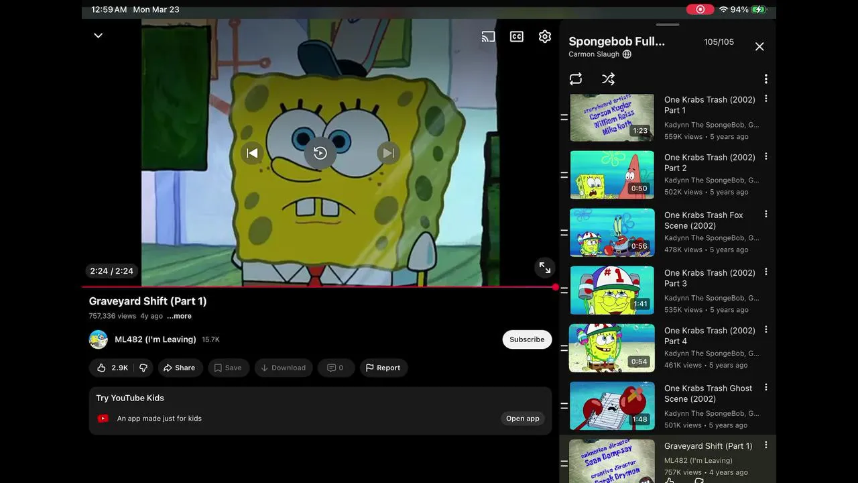This screenshot has height=483, width=858.
Task: Select One Krabs Trash (2002) Part 4 title
Action: [x=709, y=336]
